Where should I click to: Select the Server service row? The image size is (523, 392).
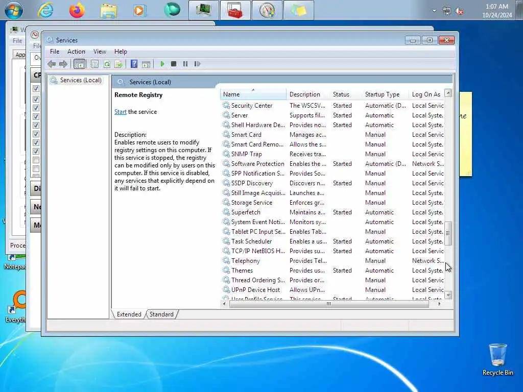(332, 115)
